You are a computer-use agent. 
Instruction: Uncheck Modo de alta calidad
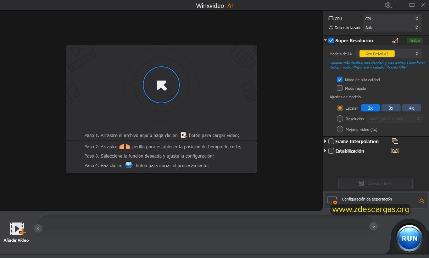coord(340,79)
